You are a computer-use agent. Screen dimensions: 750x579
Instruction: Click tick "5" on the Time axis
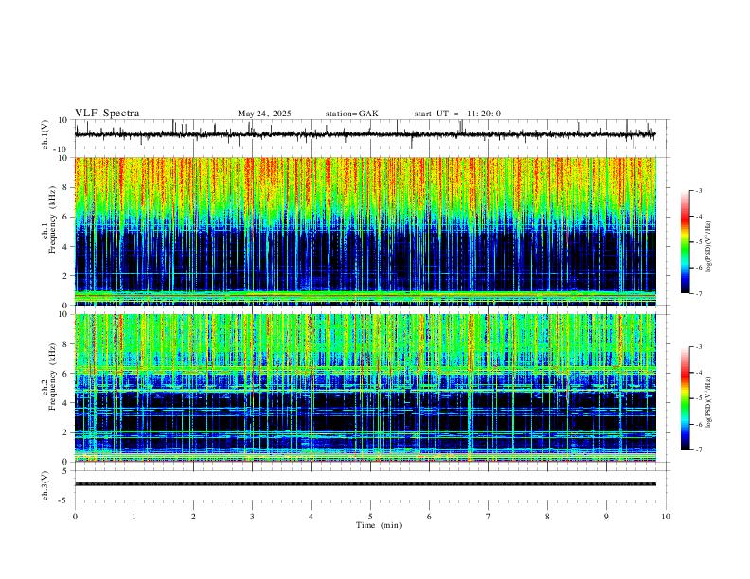pyautogui.click(x=370, y=517)
